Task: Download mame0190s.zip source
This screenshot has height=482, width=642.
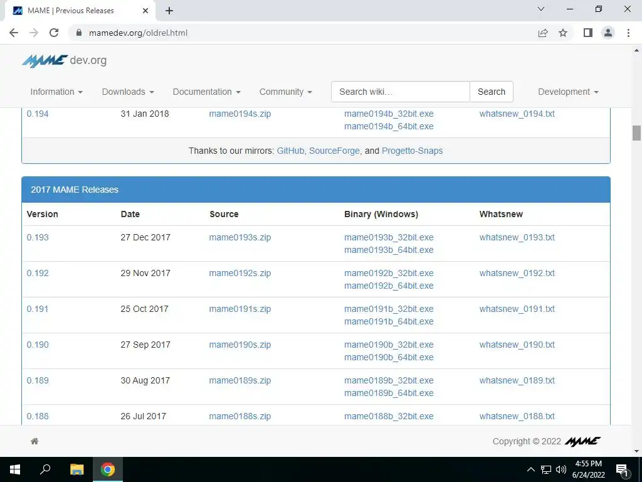Action: click(240, 345)
